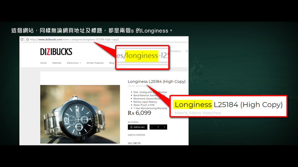Click the highlighted longiness URL callout
Screen dimensions: 298x167
click(142, 57)
